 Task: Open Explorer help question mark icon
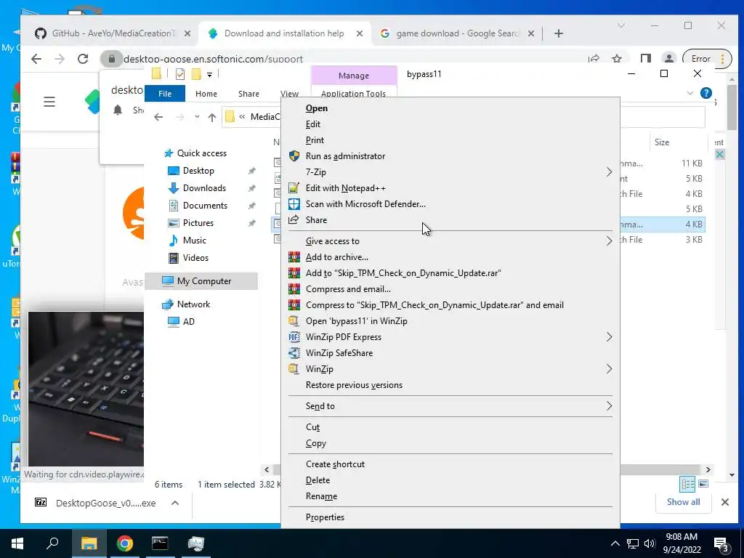[x=706, y=93]
